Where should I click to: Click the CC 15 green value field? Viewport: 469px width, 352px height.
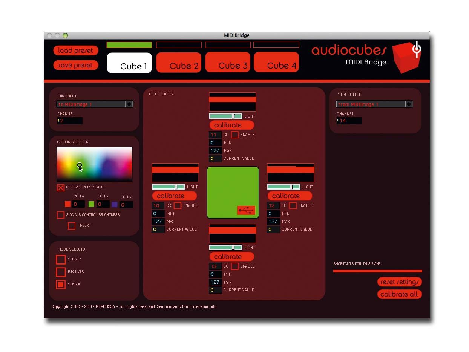point(103,204)
